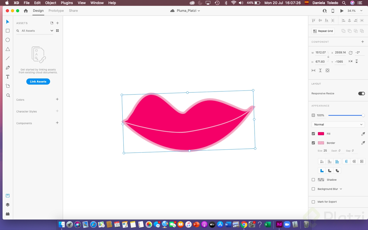The width and height of the screenshot is (368, 230).
Task: Select the Ellipse tool
Action: [x=7, y=40]
